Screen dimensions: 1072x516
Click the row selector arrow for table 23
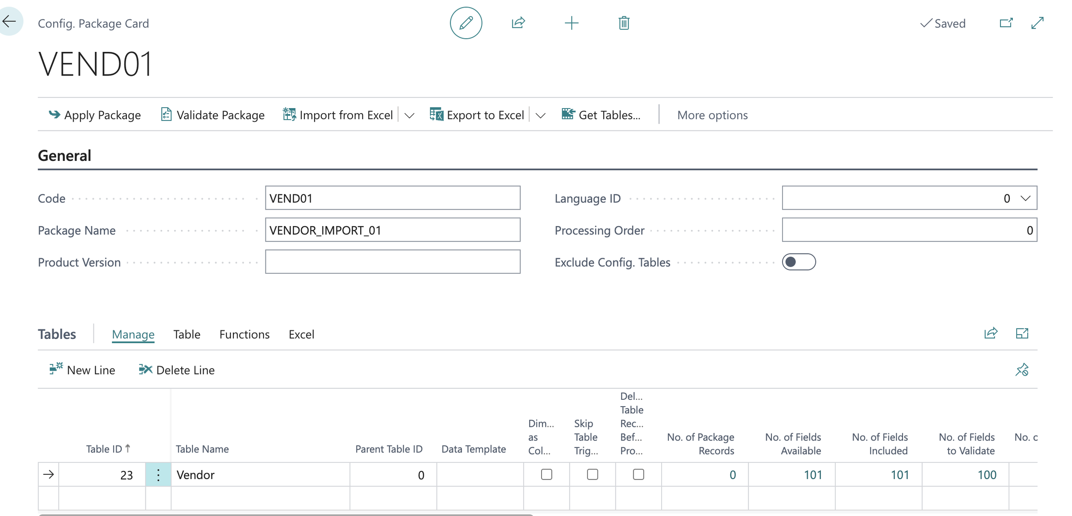coord(48,474)
